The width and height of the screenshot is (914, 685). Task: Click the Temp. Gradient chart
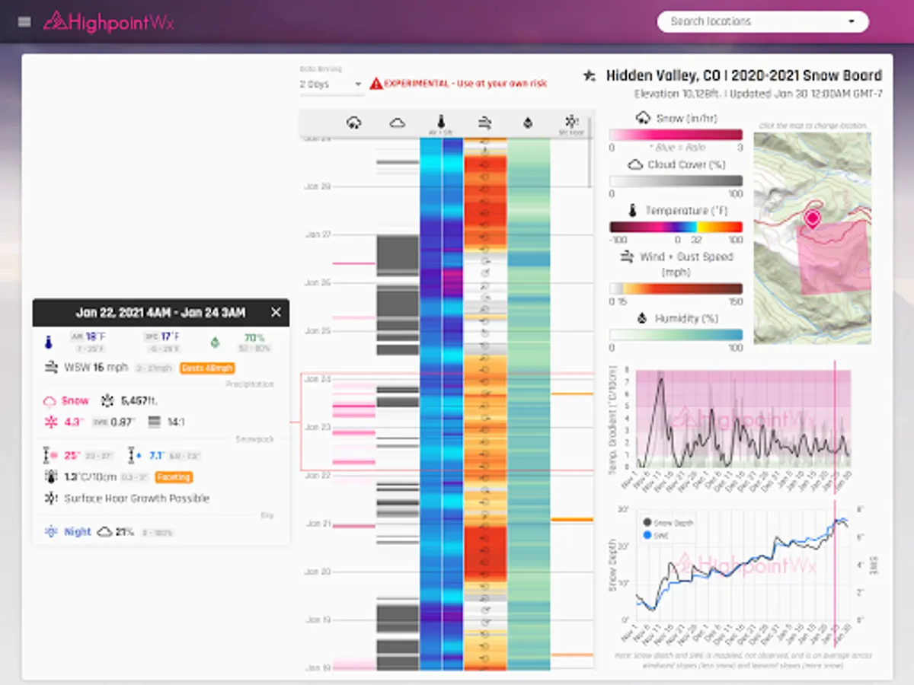click(743, 419)
